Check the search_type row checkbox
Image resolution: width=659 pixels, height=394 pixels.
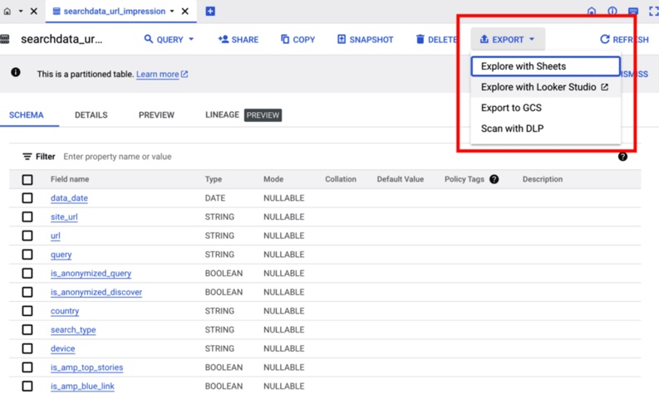(27, 330)
